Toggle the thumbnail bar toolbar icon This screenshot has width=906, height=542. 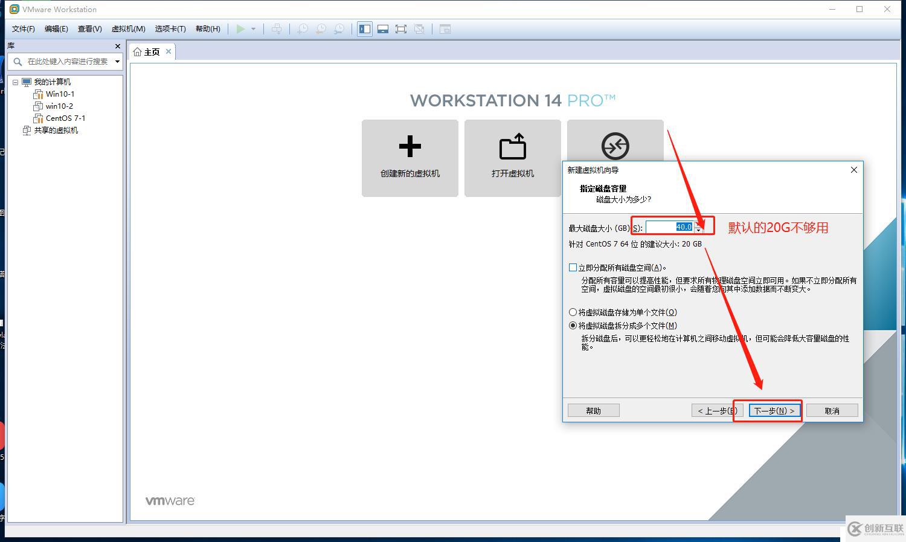pyautogui.click(x=383, y=29)
